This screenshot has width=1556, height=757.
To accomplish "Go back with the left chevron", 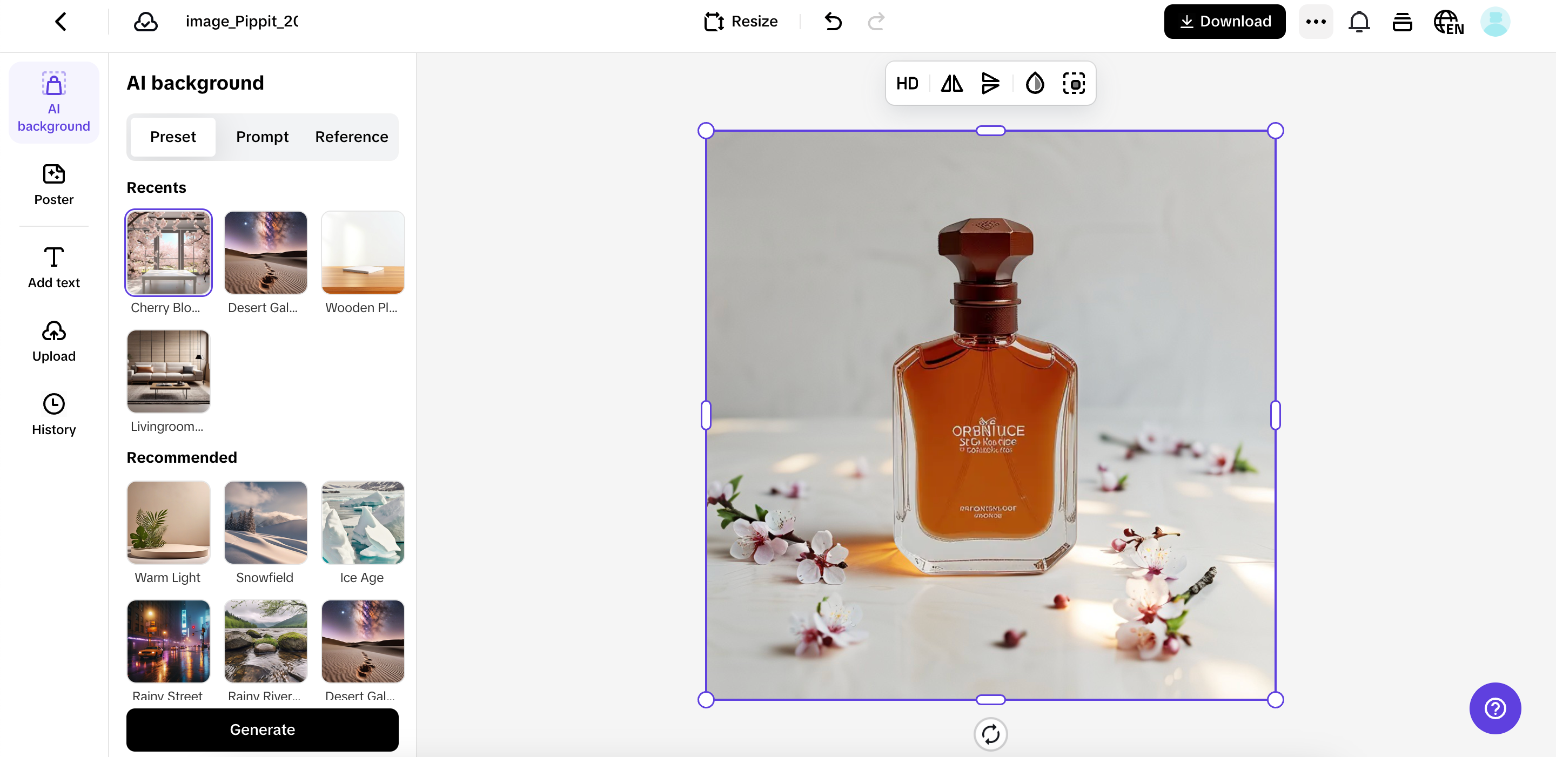I will [61, 22].
